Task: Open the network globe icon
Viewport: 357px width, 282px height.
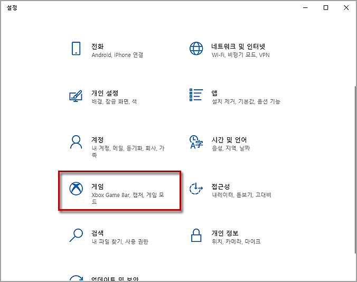Action: pyautogui.click(x=196, y=48)
